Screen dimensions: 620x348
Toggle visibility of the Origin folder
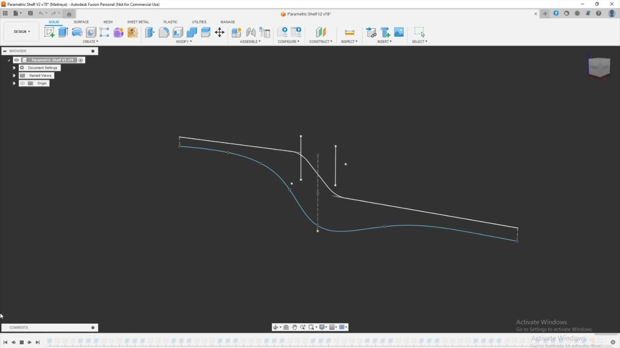pyautogui.click(x=22, y=83)
